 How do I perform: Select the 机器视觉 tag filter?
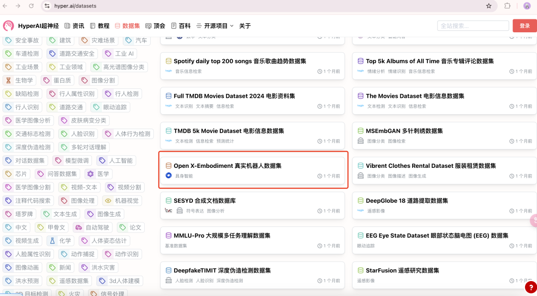point(122,201)
